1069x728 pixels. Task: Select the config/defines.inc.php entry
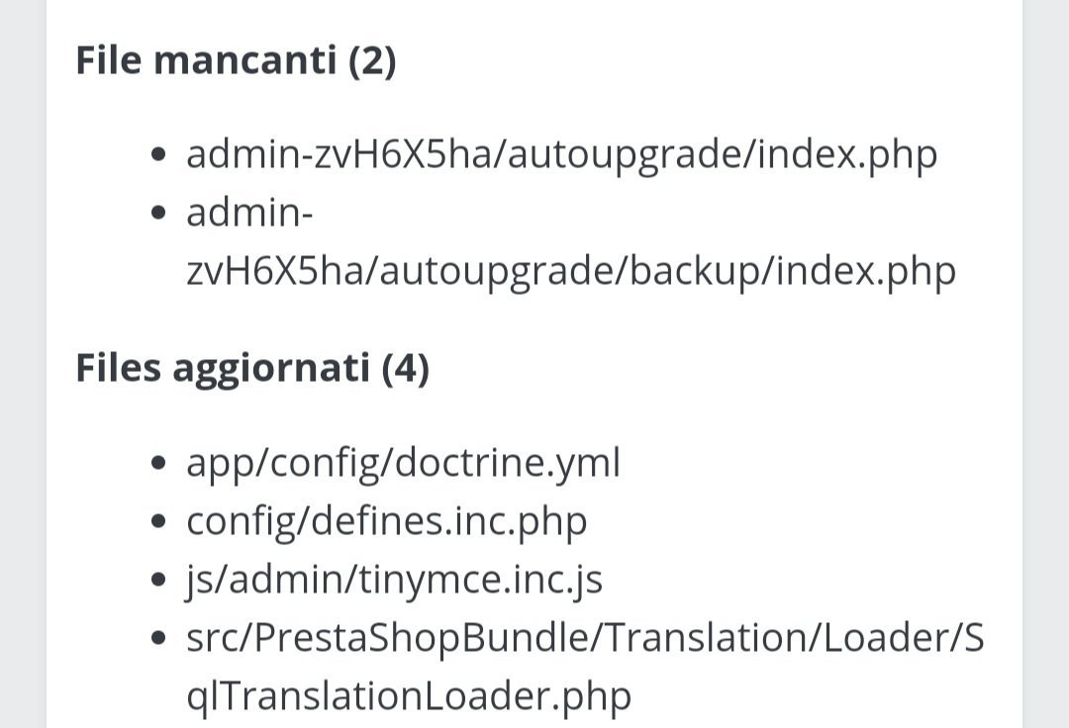click(387, 521)
